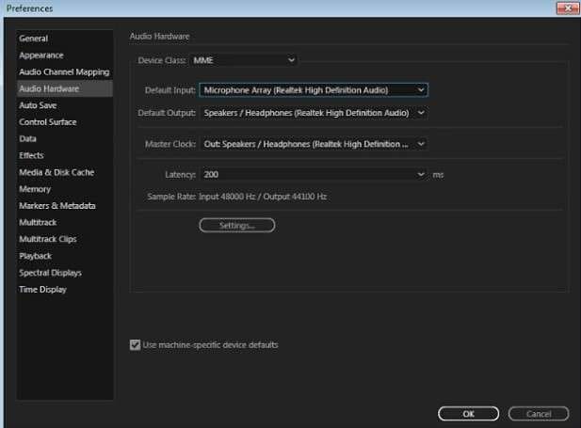Confirm preferences with OK button
The height and width of the screenshot is (428, 581).
pos(468,414)
